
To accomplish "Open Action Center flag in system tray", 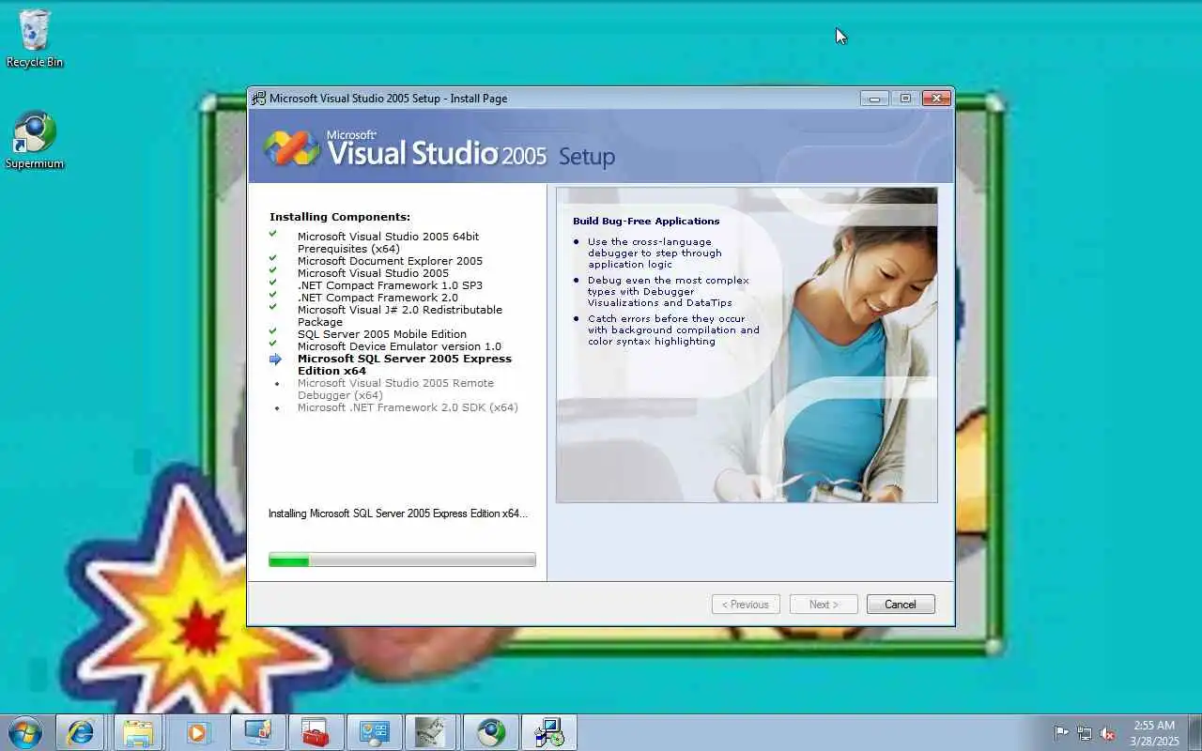I will click(x=1061, y=733).
